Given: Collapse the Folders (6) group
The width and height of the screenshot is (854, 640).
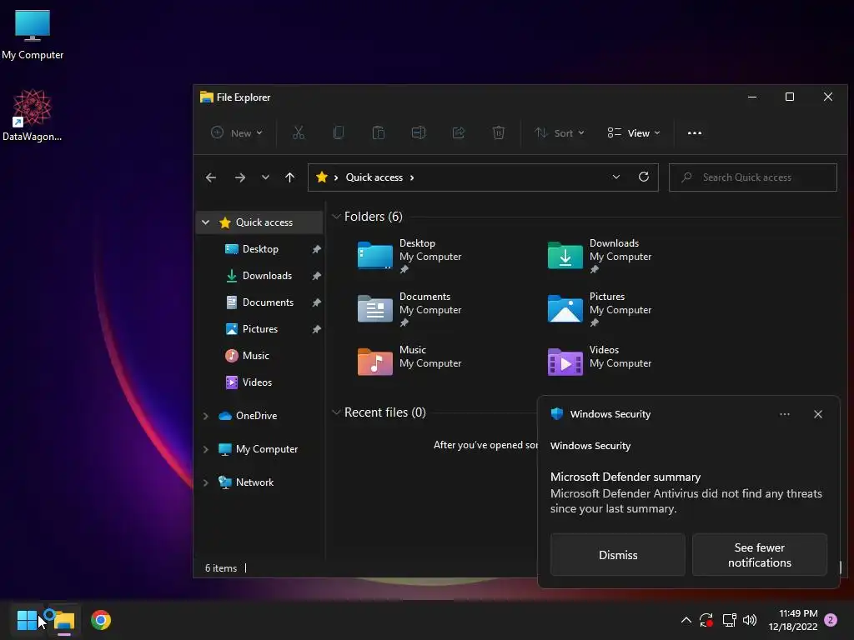Looking at the screenshot, I should (x=336, y=217).
